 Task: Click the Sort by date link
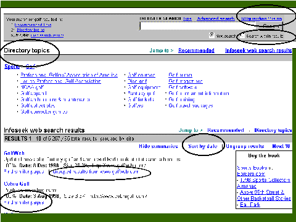pyautogui.click(x=203, y=146)
